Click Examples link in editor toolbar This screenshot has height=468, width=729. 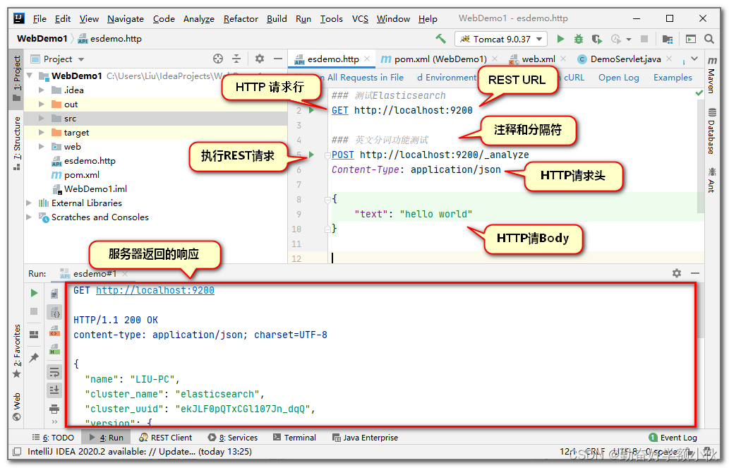point(673,77)
